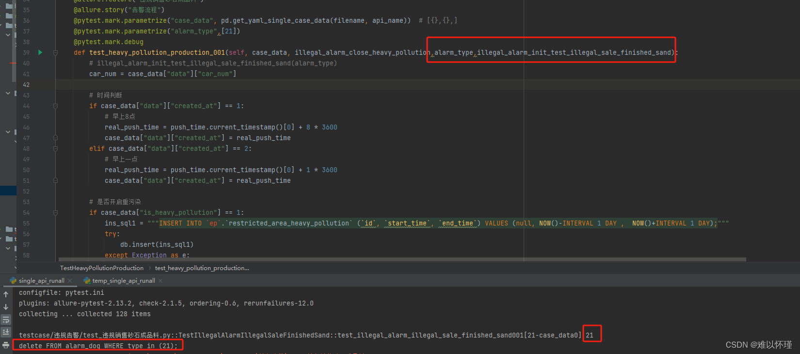Screen dimensions: 800x354
Task: Collapse the if block fold marker at line 54
Action: 55,212
